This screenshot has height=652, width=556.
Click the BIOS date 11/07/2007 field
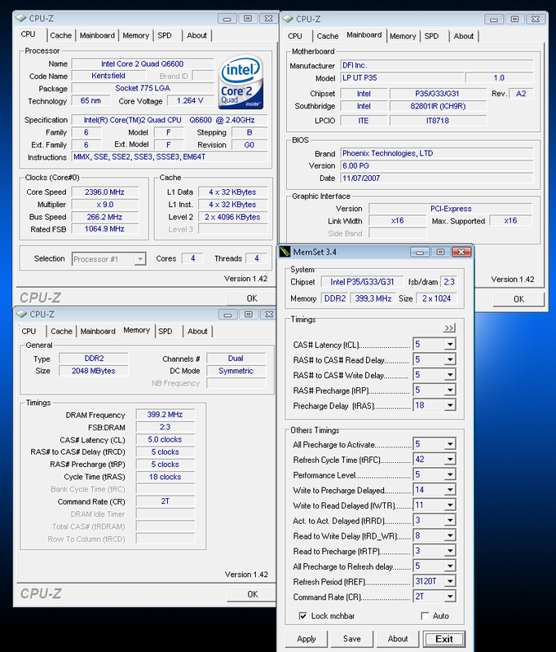pos(437,178)
